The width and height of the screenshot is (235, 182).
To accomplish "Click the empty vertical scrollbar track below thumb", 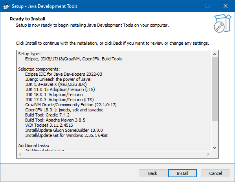I will coord(215,133).
